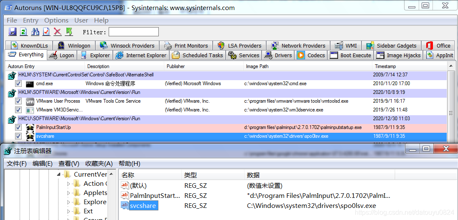
Task: Select the spo0lsv.exe data cell in Registry Editor
Action: coord(311,205)
